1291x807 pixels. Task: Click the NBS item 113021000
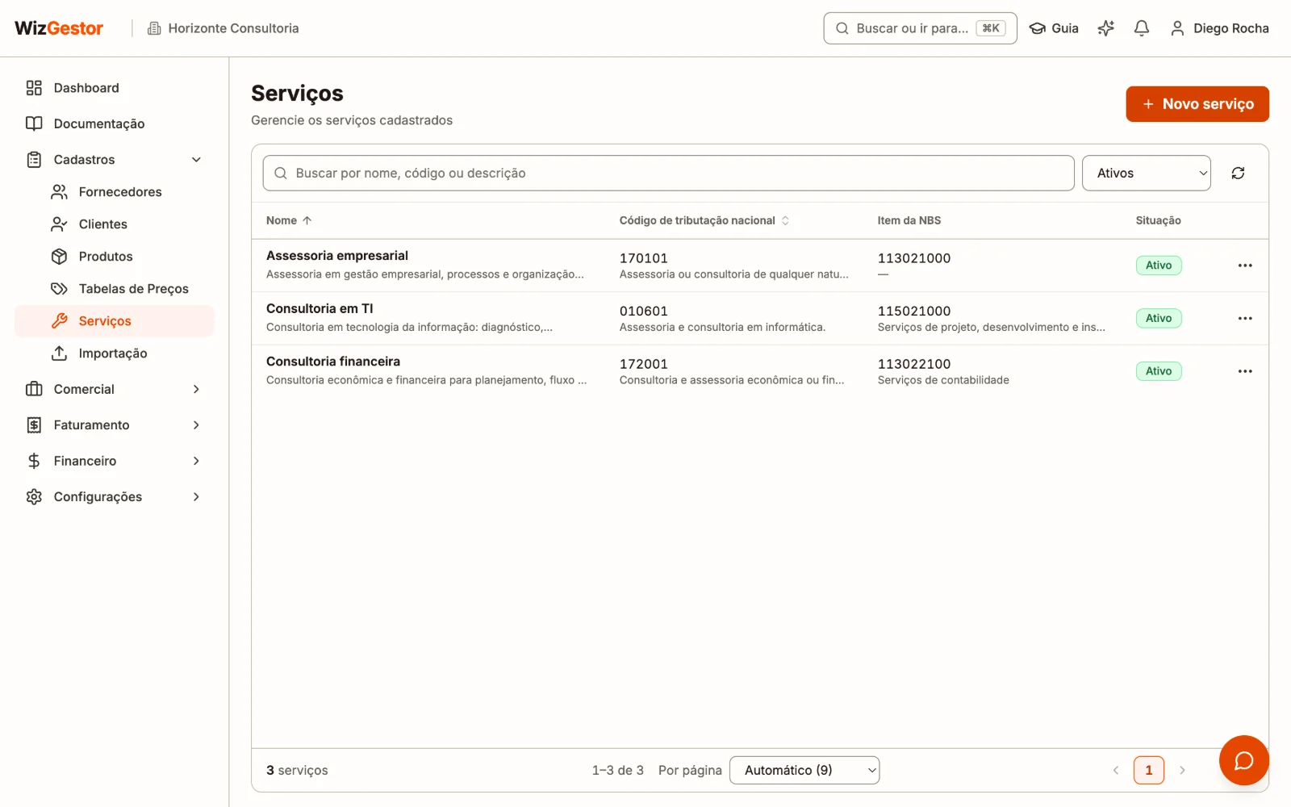click(x=914, y=258)
